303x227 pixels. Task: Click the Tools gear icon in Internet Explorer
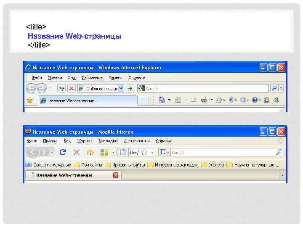tap(243, 100)
